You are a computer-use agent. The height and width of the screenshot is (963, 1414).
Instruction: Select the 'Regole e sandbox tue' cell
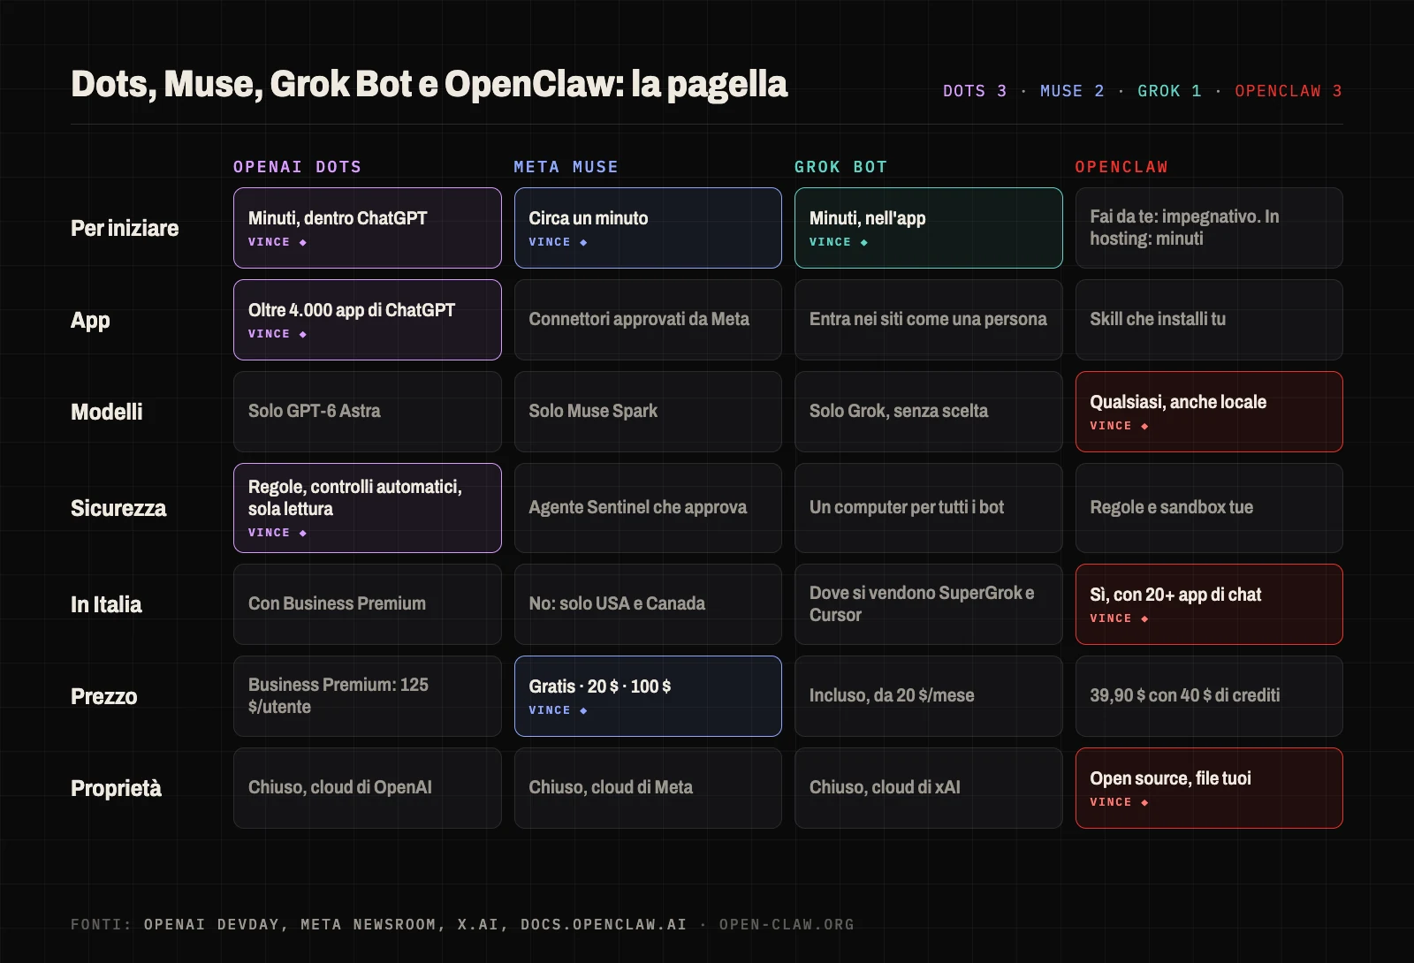[1209, 508]
